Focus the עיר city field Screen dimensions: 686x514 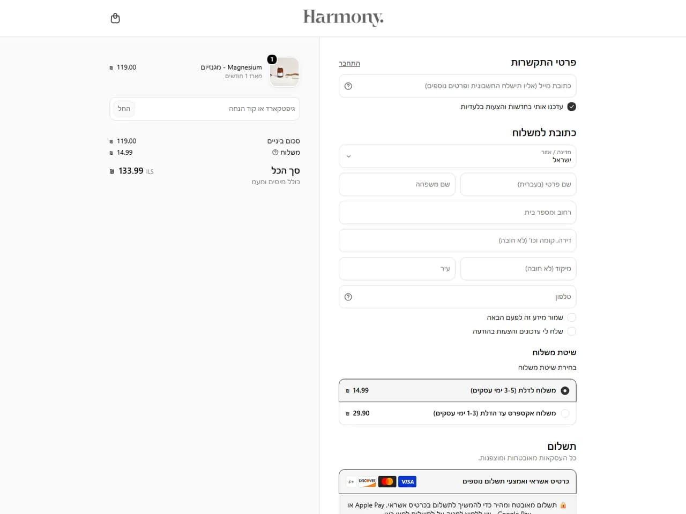pos(397,269)
